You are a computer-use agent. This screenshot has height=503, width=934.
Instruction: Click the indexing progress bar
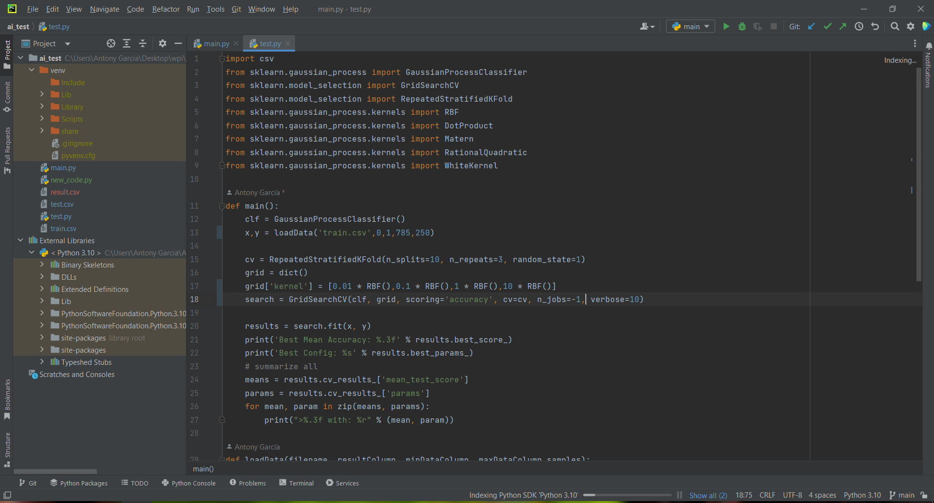tap(628, 495)
